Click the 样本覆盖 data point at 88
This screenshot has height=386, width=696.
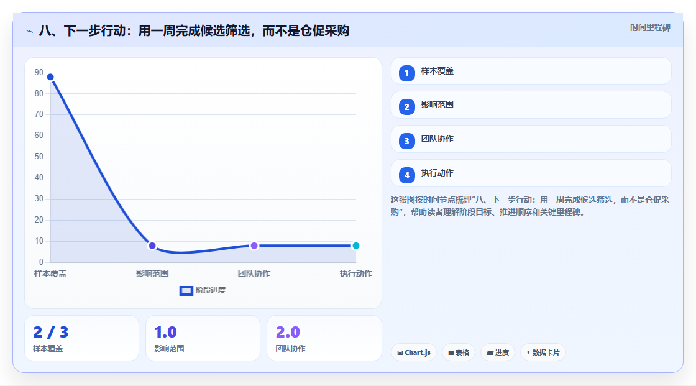point(50,77)
